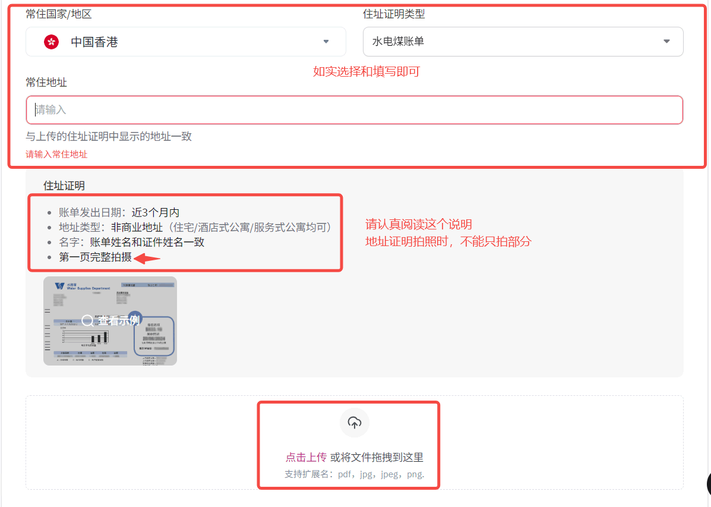Click inside the 常住地址 input box
The width and height of the screenshot is (711, 507).
point(355,110)
